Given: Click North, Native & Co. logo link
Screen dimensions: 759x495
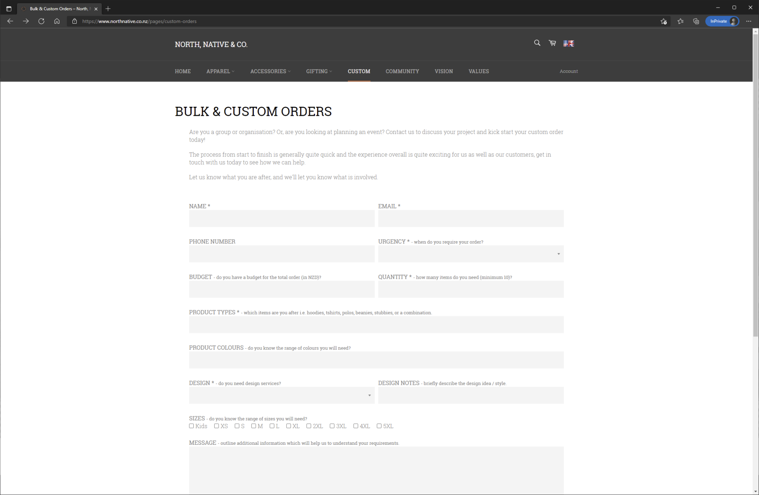Looking at the screenshot, I should click(x=211, y=44).
